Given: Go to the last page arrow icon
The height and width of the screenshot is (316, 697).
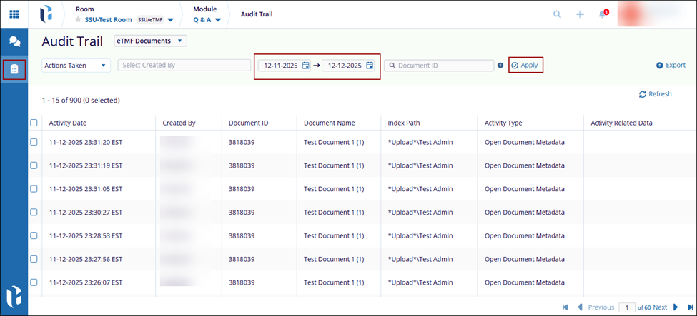Looking at the screenshot, I should click(x=689, y=307).
